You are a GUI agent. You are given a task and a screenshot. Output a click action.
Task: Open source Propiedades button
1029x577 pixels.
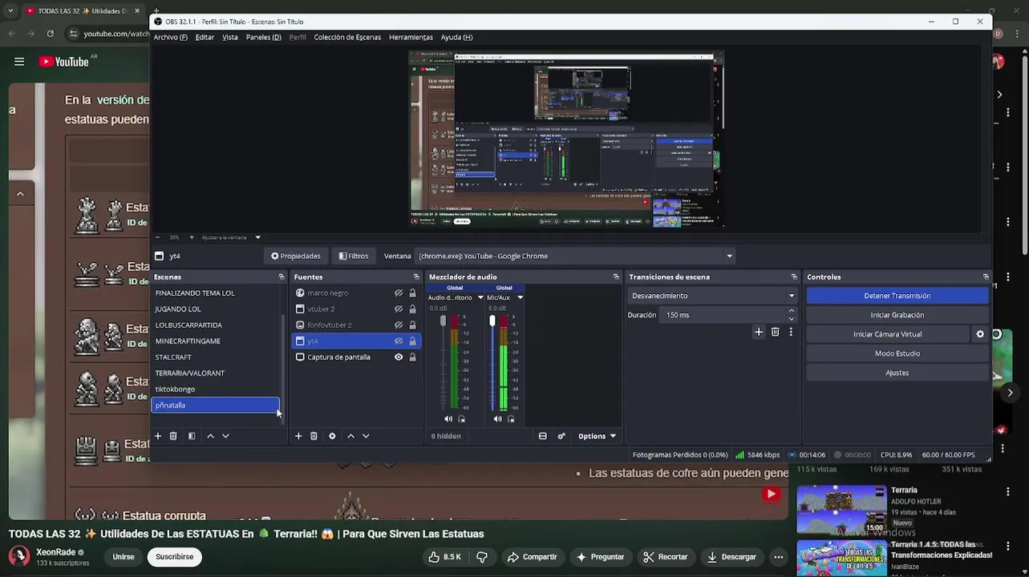(296, 256)
